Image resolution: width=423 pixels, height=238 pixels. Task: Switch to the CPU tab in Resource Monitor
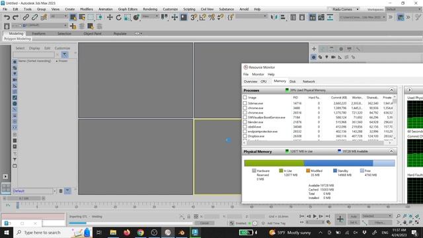pyautogui.click(x=264, y=81)
